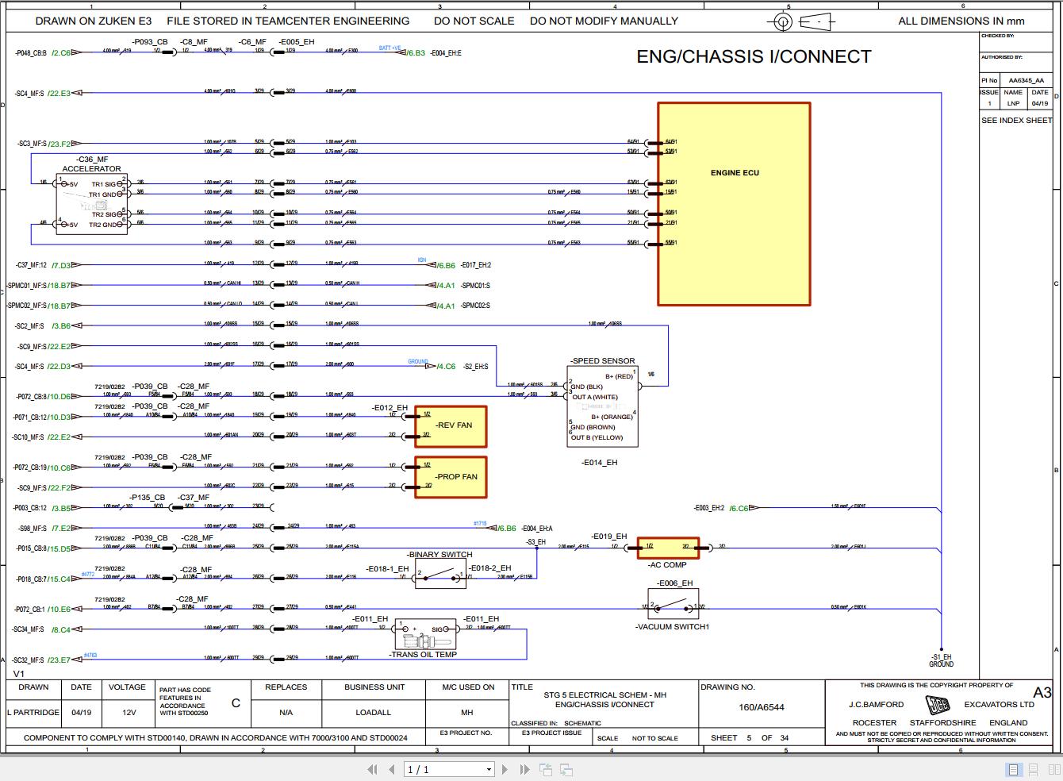Viewport: 1063px width, 781px height.
Task: Click the ENGINE ECU block
Action: coord(734,202)
